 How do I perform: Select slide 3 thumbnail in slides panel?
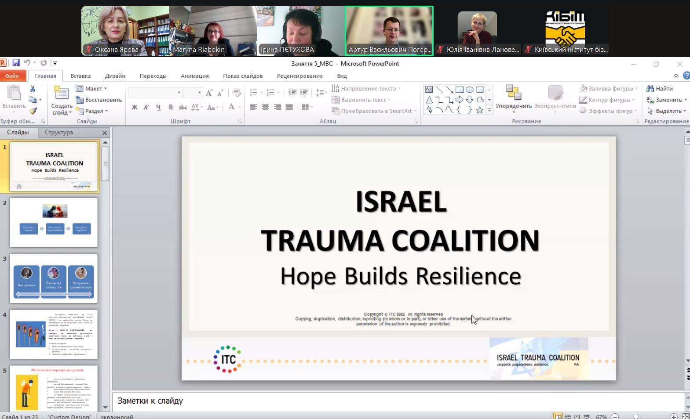pyautogui.click(x=54, y=278)
